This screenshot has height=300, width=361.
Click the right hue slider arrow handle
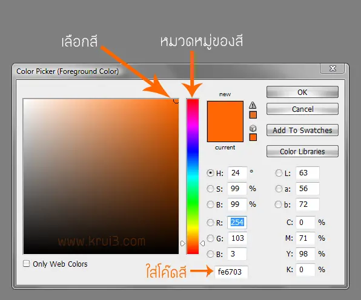pos(202,243)
